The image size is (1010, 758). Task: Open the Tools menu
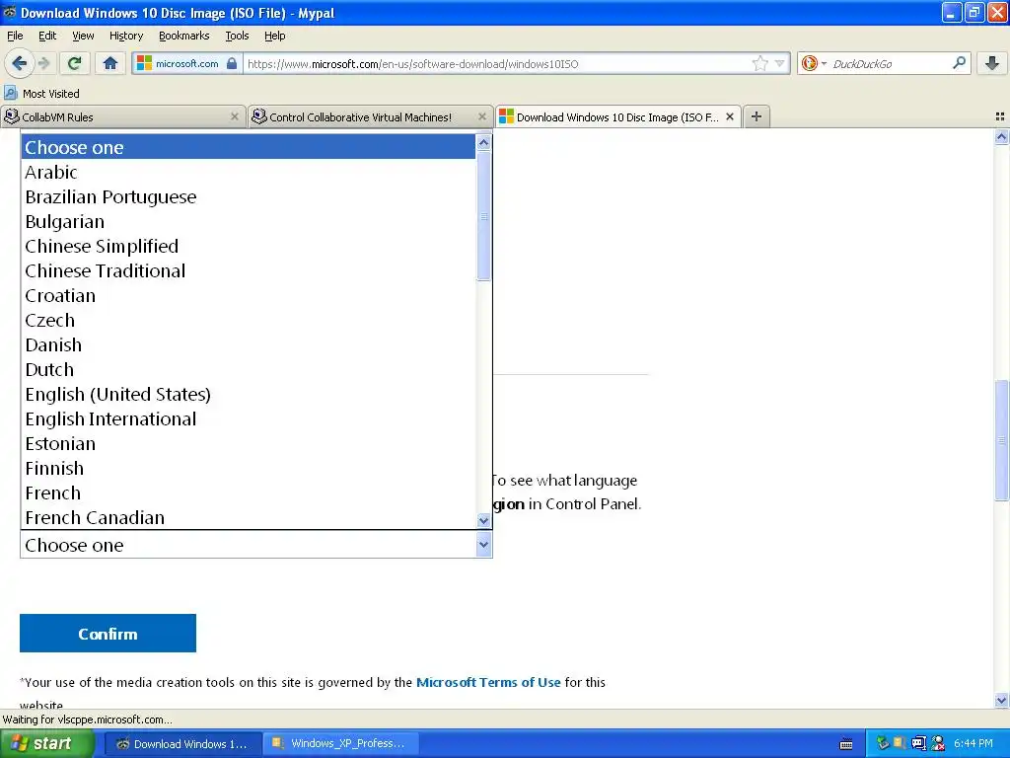pyautogui.click(x=237, y=36)
